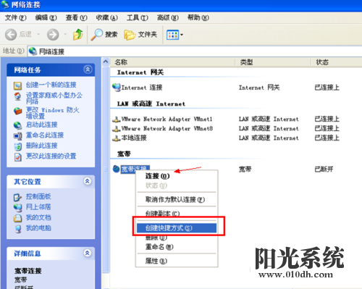Click the 宽带连接 globe icon
This screenshot has height=289, width=362.
[117, 169]
